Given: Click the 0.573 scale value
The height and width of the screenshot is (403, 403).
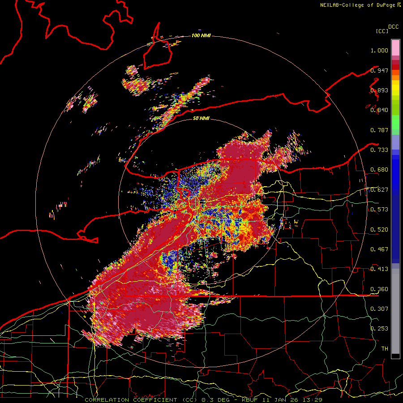Looking at the screenshot, I should 379,210.
